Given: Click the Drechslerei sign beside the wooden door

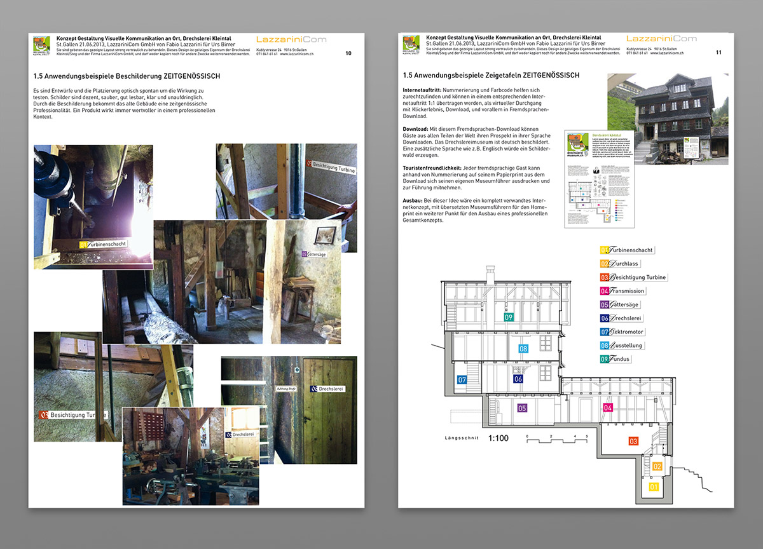Looking at the screenshot, I should tap(327, 388).
